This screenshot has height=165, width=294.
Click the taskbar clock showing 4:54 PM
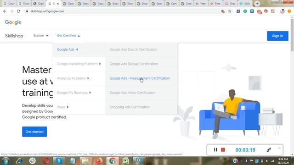coord(283,161)
